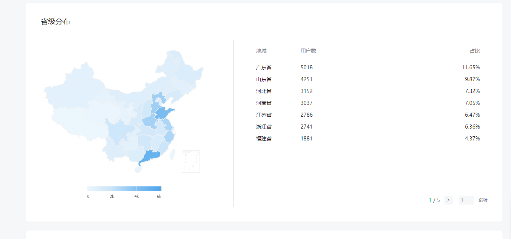511x239 pixels.
Task: Select the 福建省 table row name
Action: coord(264,139)
